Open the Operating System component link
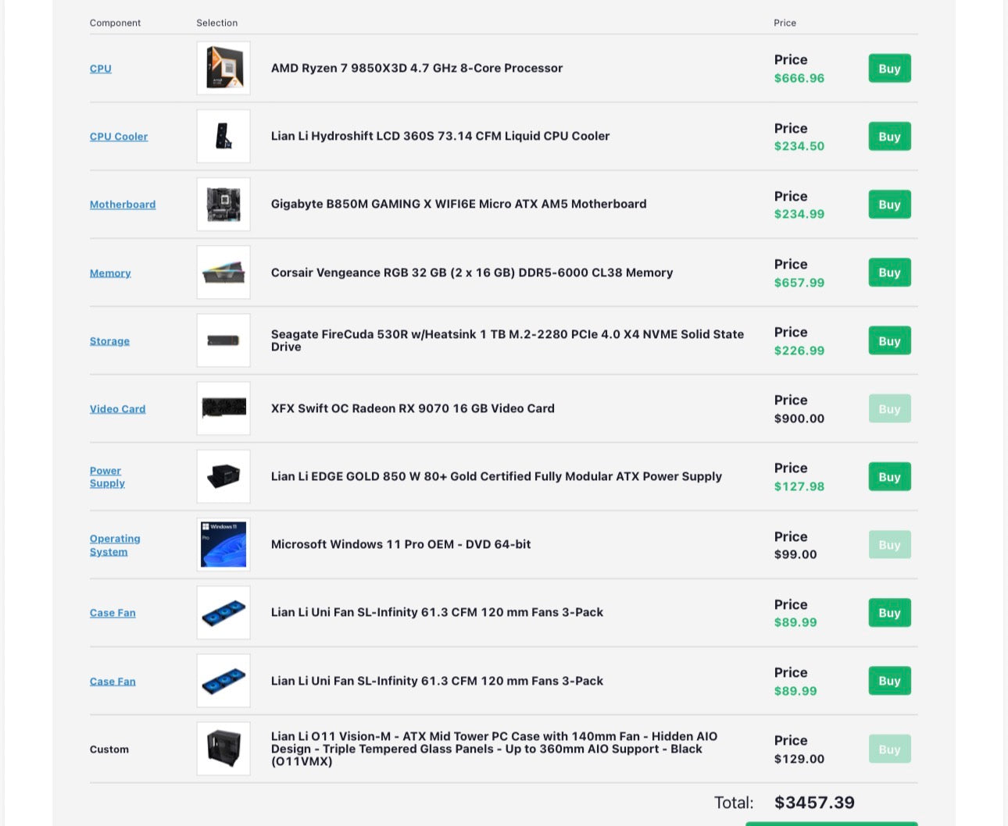The width and height of the screenshot is (1008, 826). coord(115,545)
